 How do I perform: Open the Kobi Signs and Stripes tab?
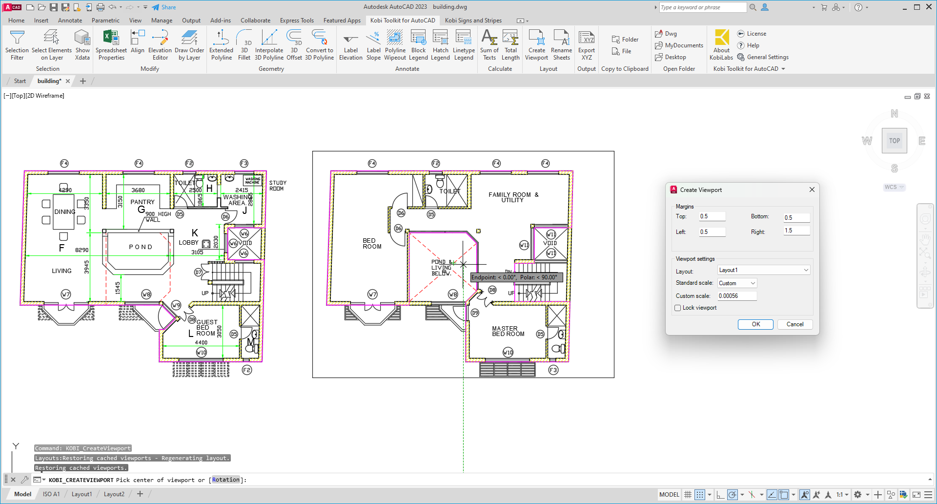[x=473, y=21]
